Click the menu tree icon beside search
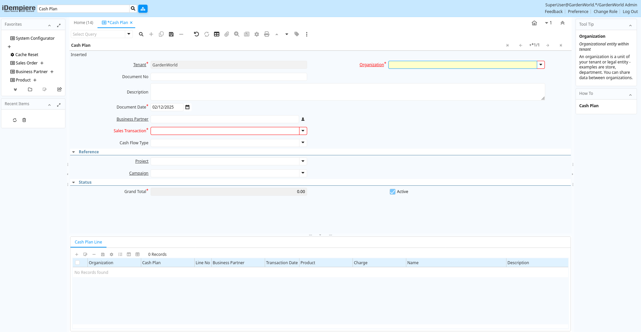This screenshot has width=641, height=332. click(143, 9)
